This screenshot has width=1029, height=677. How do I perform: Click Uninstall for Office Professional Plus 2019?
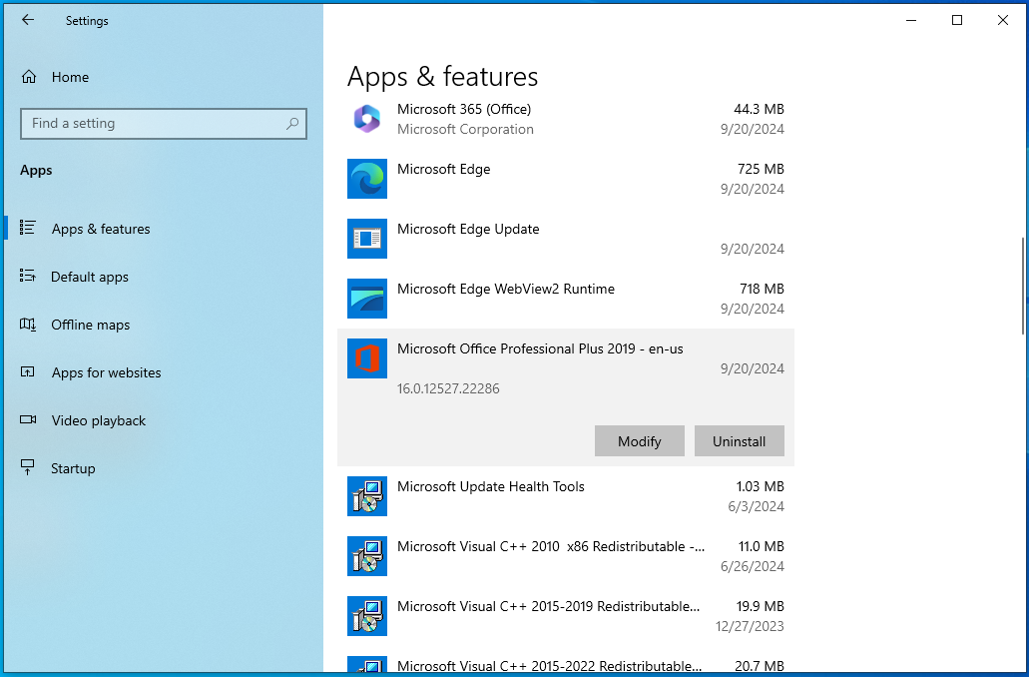click(x=739, y=440)
